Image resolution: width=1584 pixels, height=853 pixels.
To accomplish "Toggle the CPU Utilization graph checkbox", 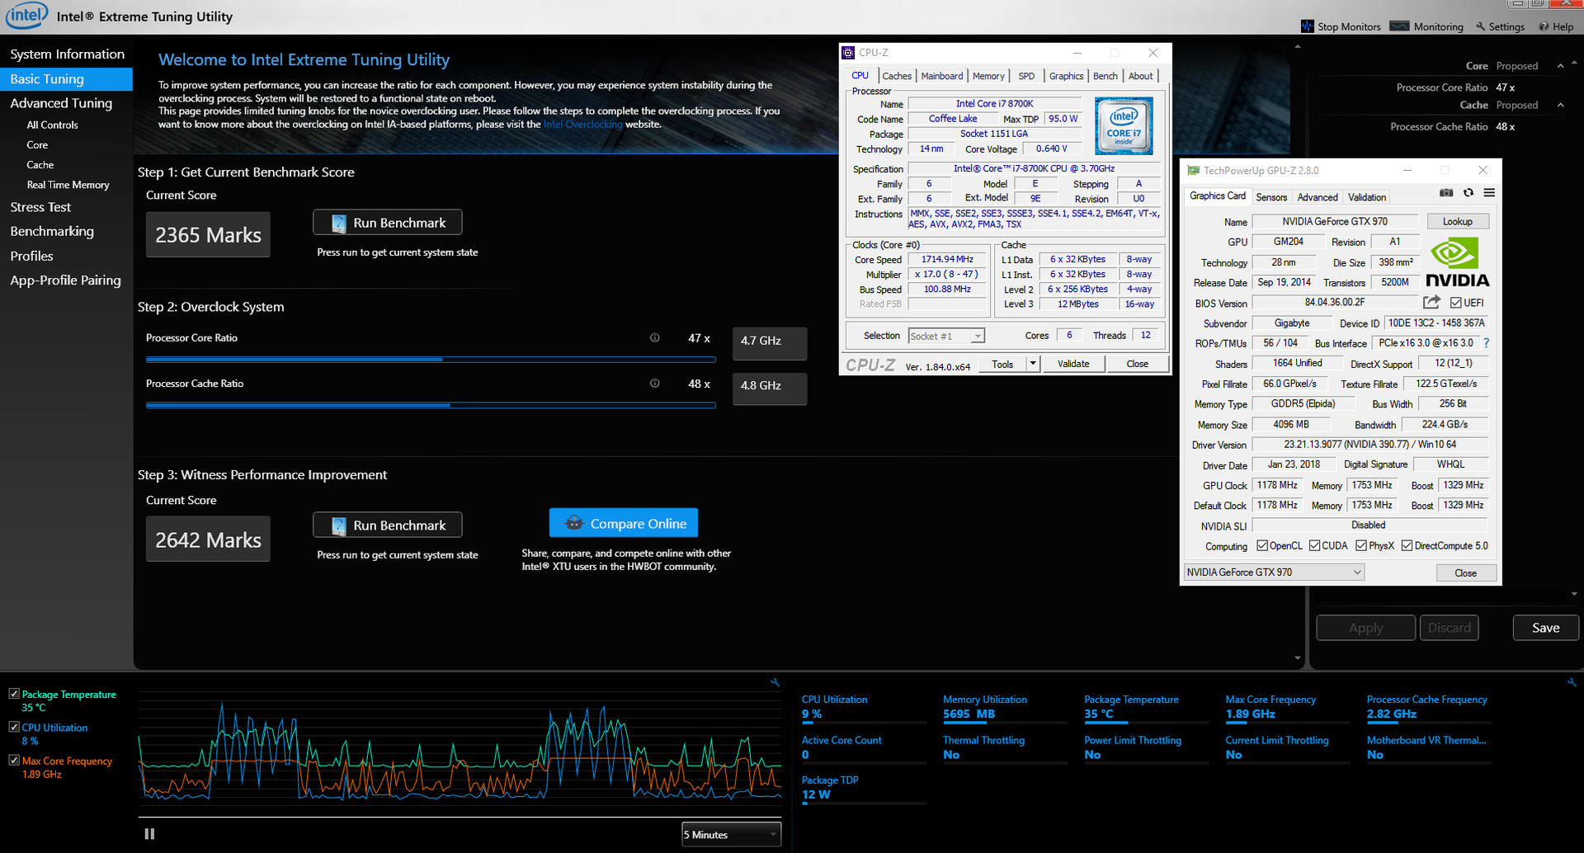I will click(14, 727).
